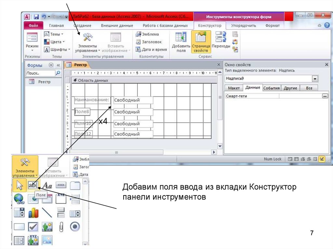This screenshot has height=249, width=333.
Task: Open the Цвета colors dropdown
Action: (x=54, y=42)
